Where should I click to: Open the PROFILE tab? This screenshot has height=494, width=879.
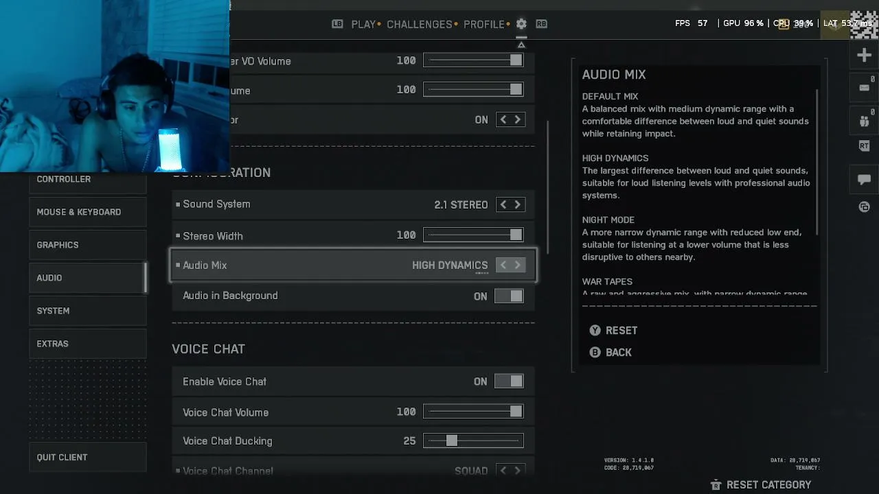click(x=484, y=25)
